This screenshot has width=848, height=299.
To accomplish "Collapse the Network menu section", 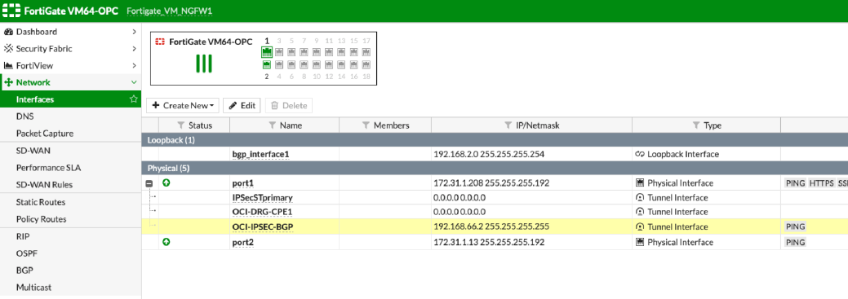I will click(134, 82).
